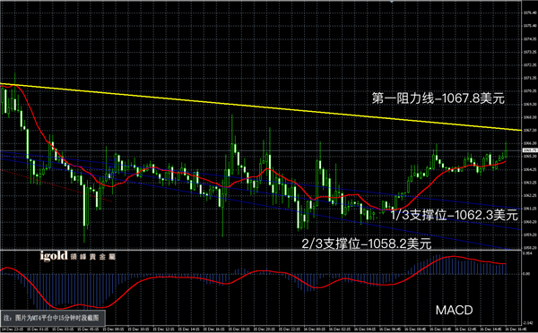Click the red dotted line at left edge
Screen dimensions: 538x333
tap(56, 185)
